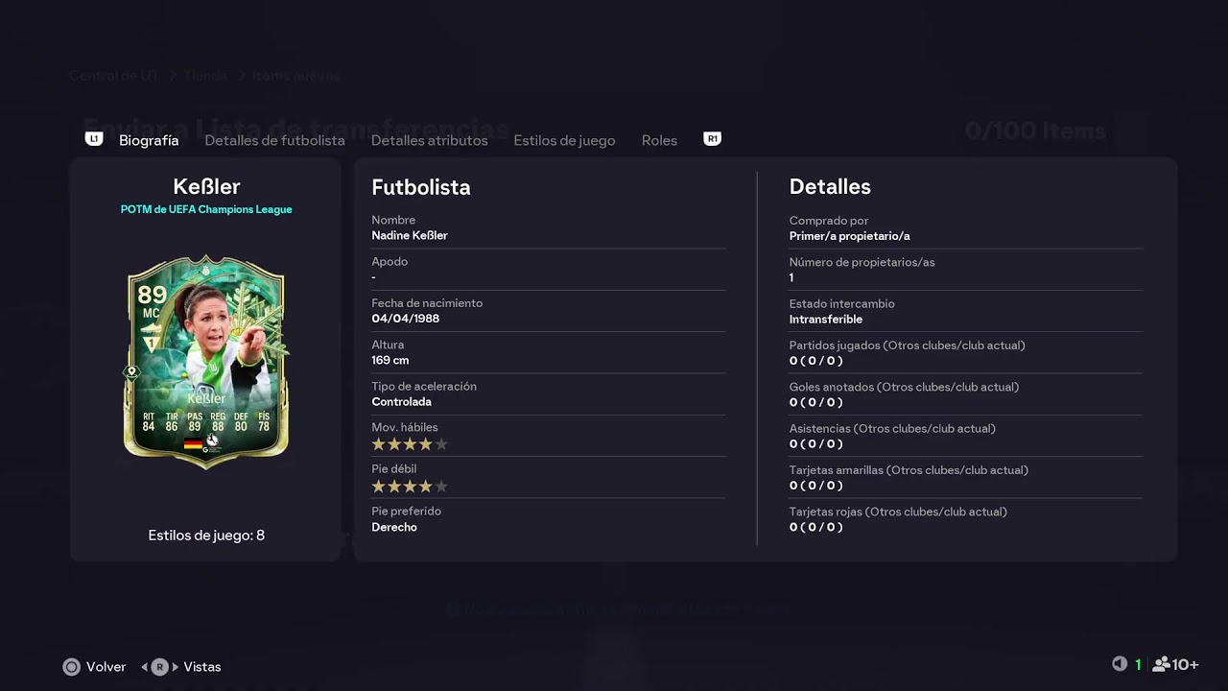This screenshot has height=691, width=1228.
Task: Click the Partidos jugados label
Action: 907,345
